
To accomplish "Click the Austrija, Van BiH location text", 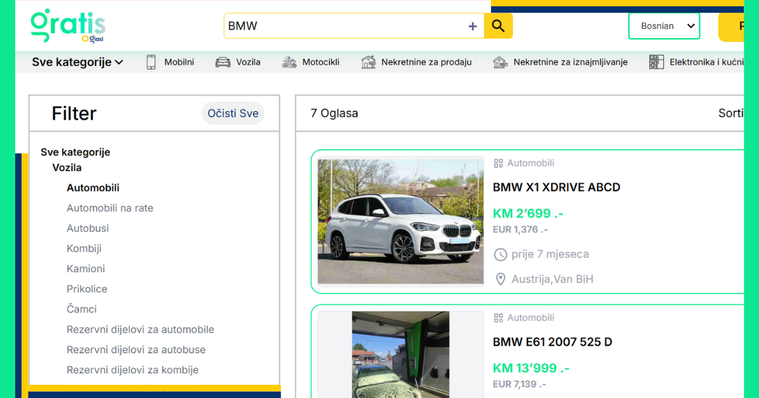I will [552, 279].
